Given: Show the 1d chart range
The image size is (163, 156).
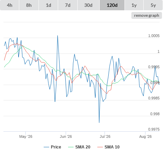Looking at the screenshot, I should coord(48,5).
